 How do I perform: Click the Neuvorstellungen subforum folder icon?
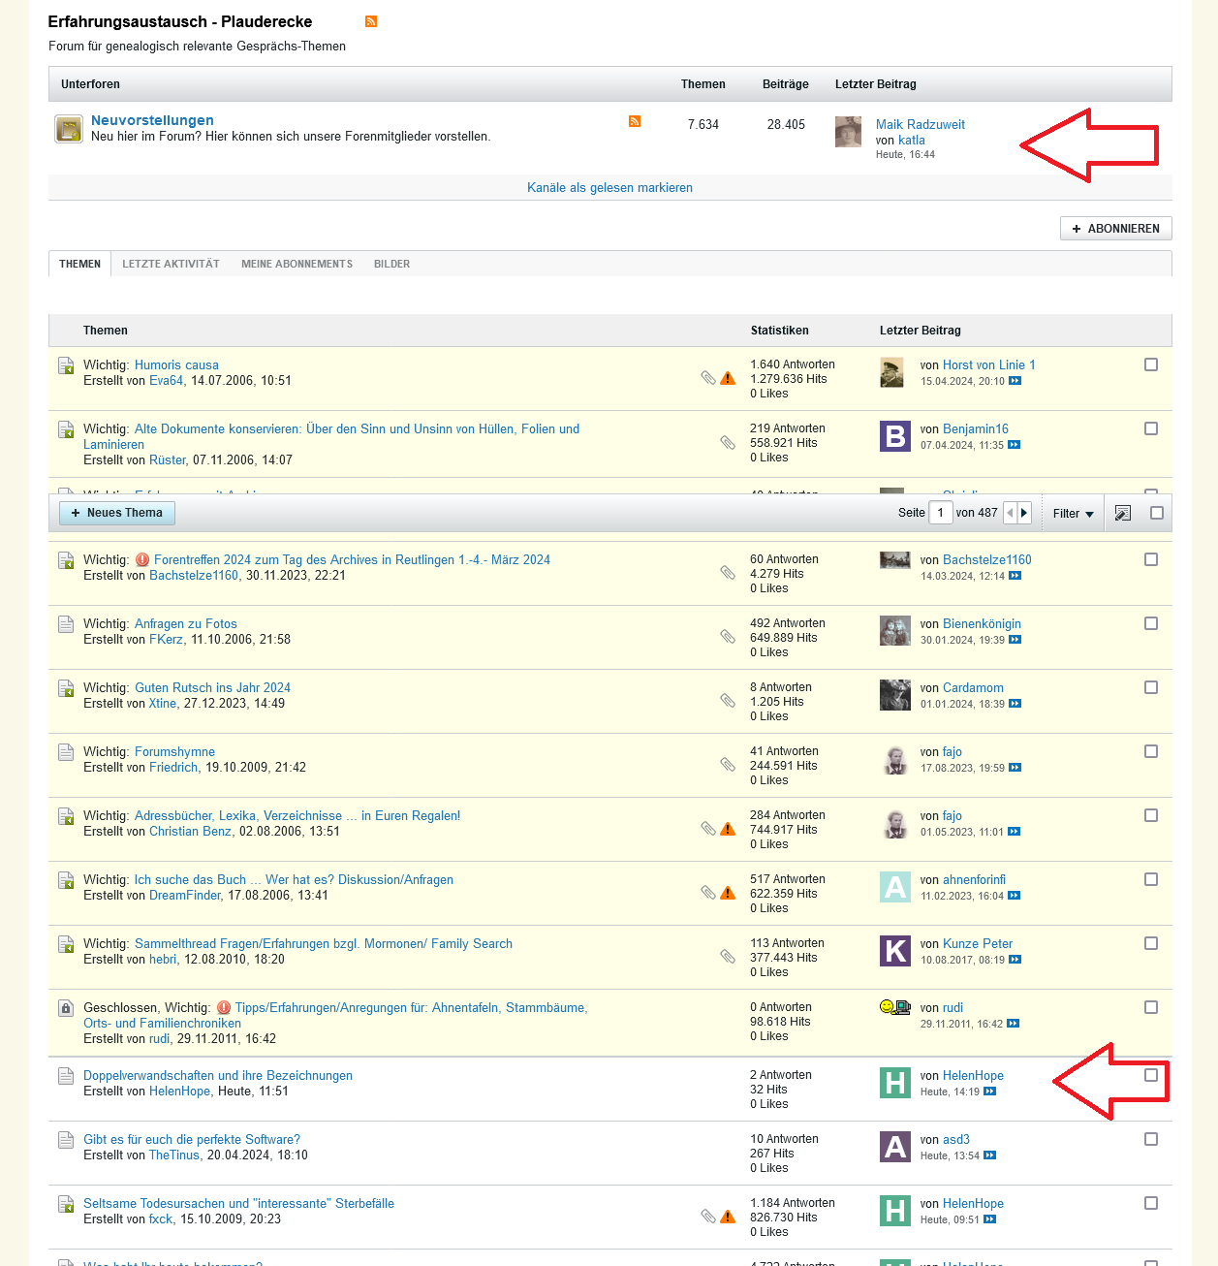[x=69, y=128]
